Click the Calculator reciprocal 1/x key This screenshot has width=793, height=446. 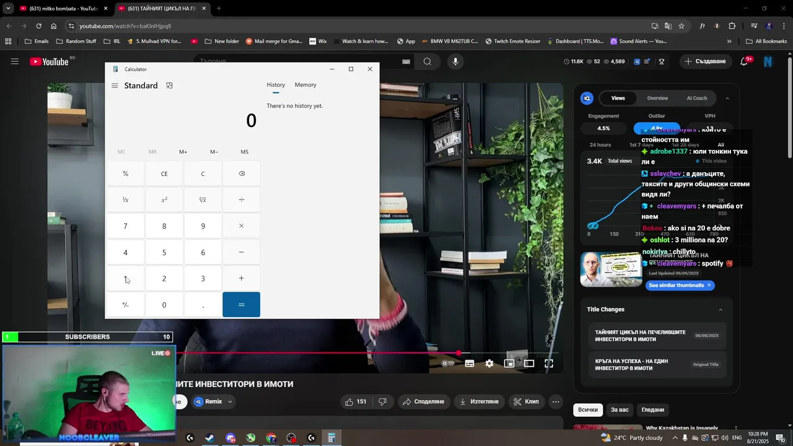(x=125, y=199)
